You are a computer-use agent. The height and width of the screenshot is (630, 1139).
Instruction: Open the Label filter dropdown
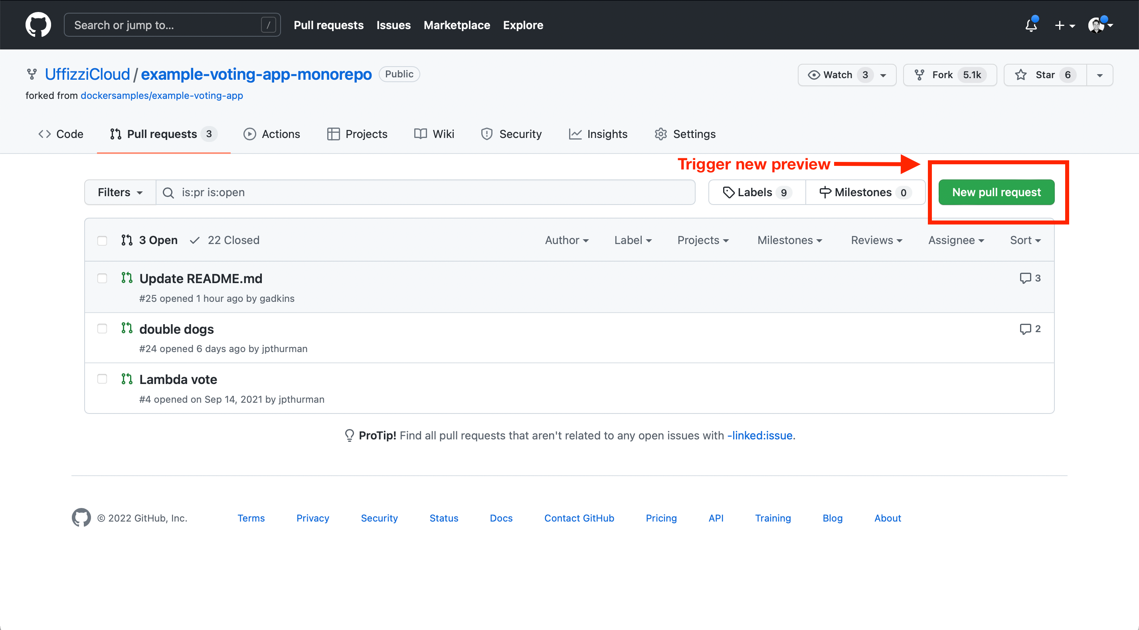click(633, 240)
